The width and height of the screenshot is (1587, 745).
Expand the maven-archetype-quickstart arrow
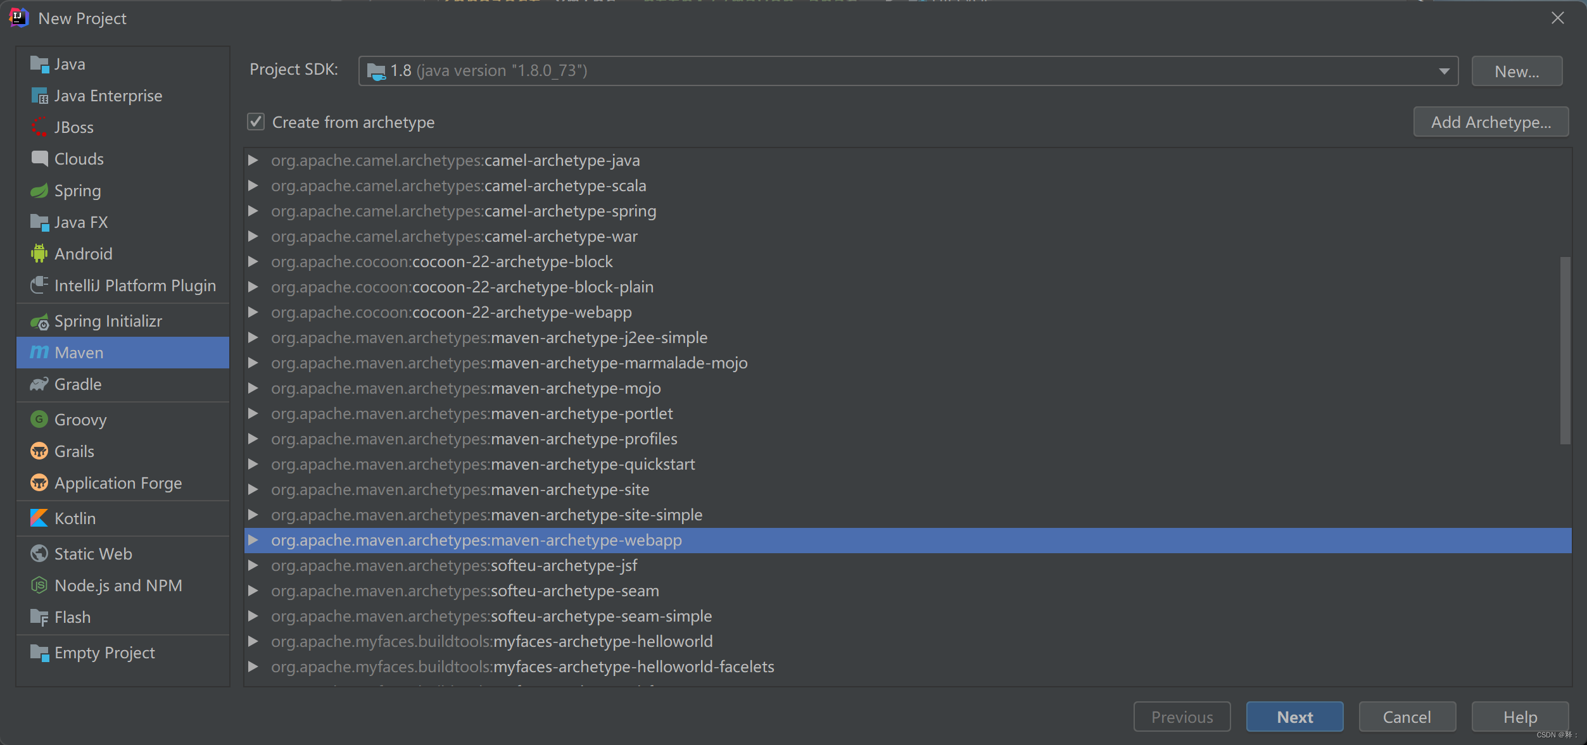[253, 464]
